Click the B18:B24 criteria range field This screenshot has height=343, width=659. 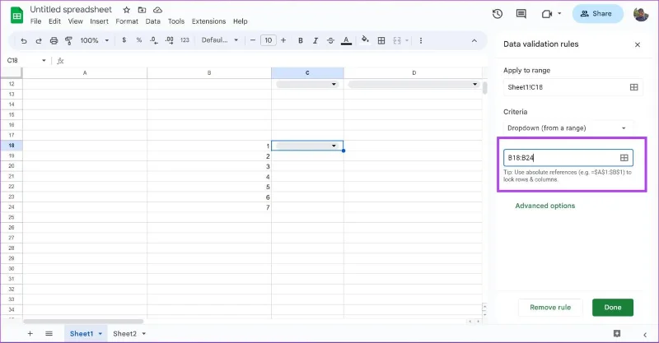tap(568, 158)
